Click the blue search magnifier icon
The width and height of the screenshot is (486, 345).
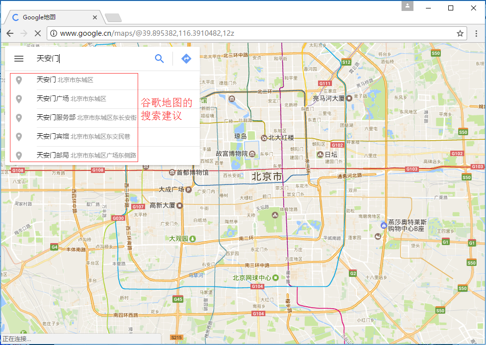[159, 58]
